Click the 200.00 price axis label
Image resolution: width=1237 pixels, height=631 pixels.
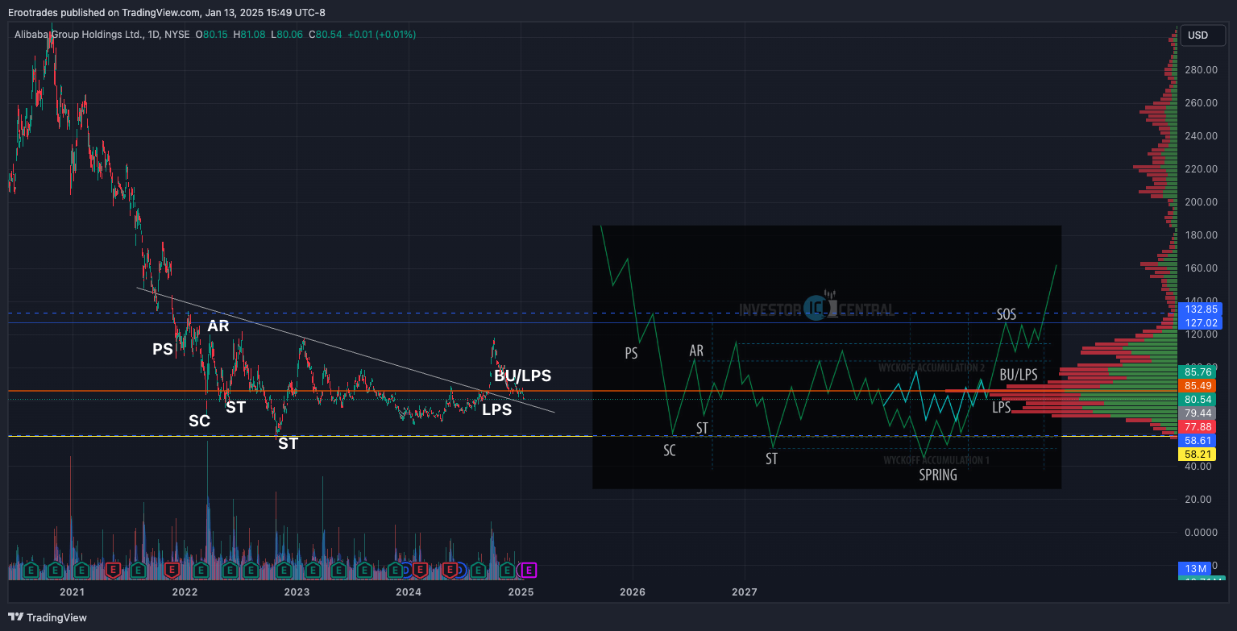point(1201,202)
